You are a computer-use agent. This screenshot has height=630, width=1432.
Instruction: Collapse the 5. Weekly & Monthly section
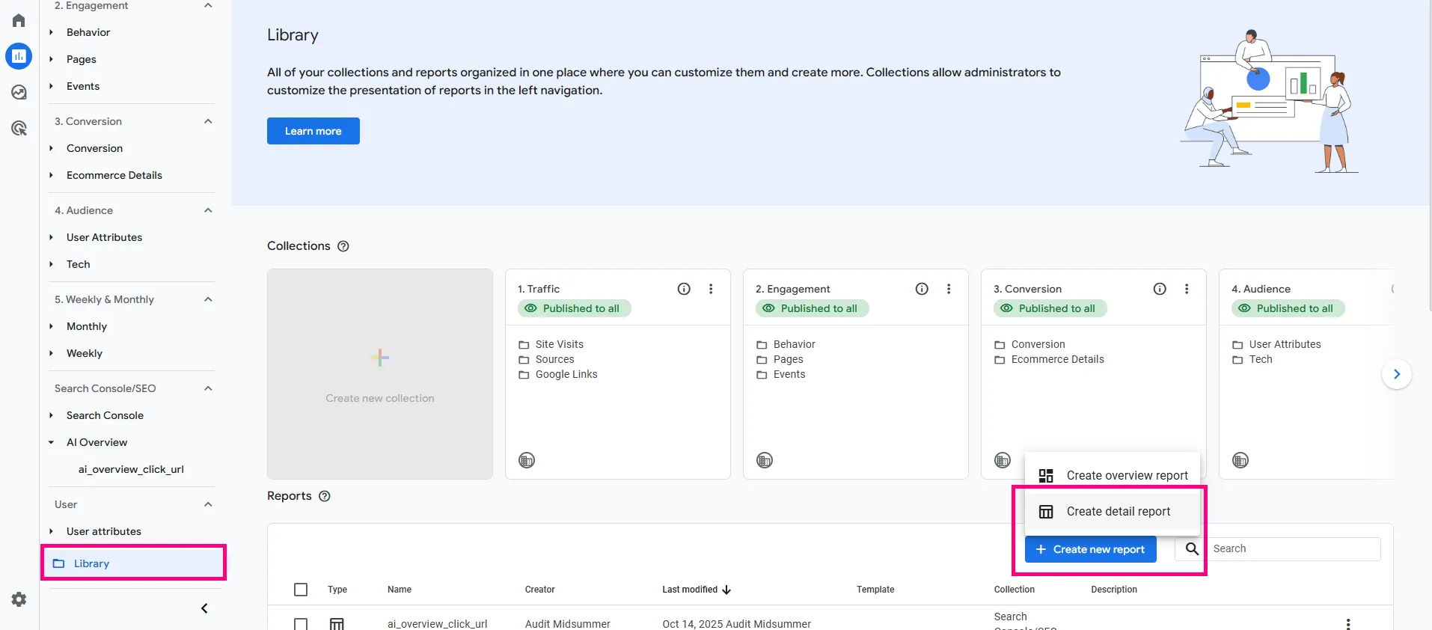[x=208, y=299]
